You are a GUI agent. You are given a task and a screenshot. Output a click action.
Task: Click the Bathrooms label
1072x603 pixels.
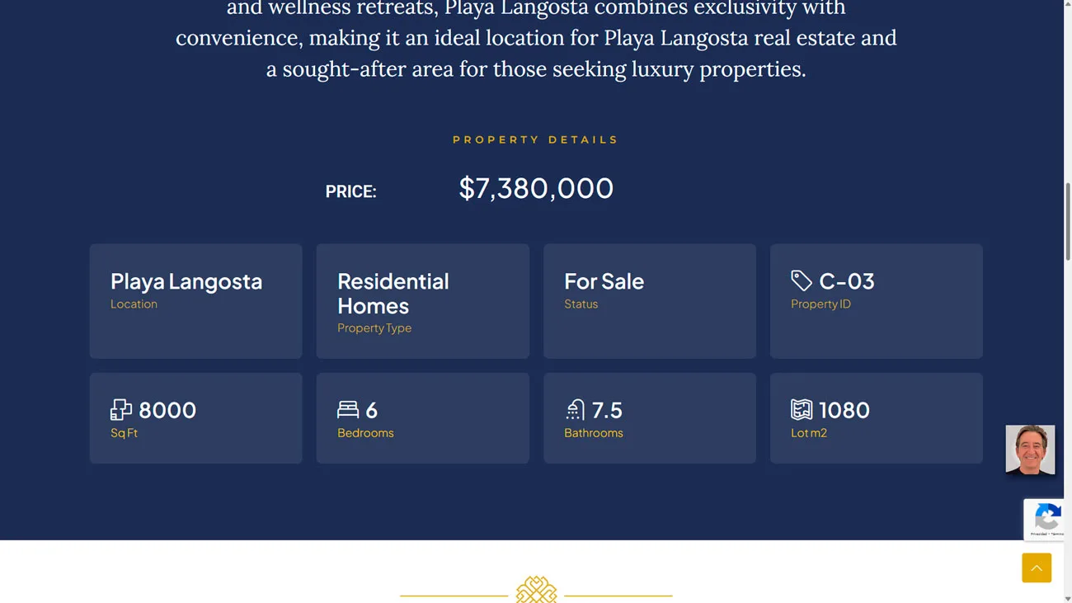(x=594, y=433)
